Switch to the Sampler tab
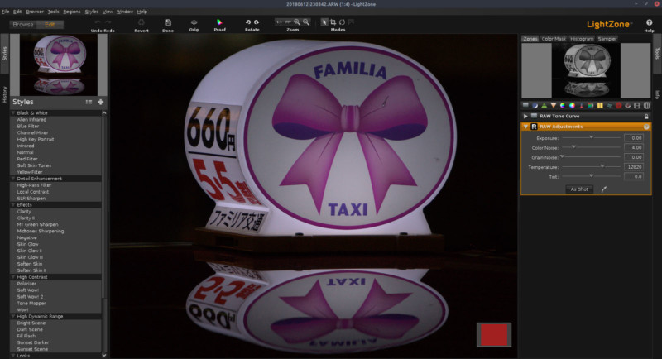The height and width of the screenshot is (359, 662). coord(607,38)
